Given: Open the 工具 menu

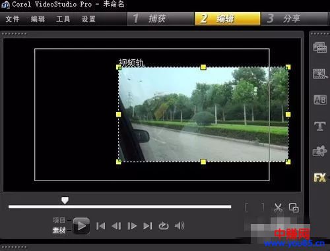Looking at the screenshot, I should pyautogui.click(x=63, y=19).
